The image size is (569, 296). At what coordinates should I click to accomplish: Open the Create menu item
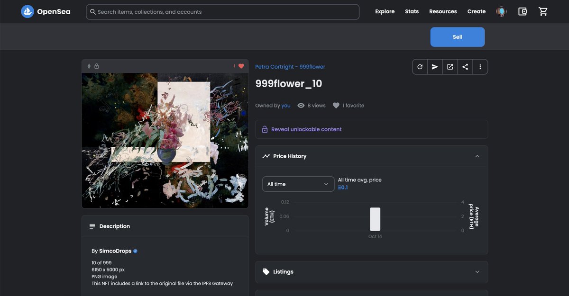coord(477,11)
